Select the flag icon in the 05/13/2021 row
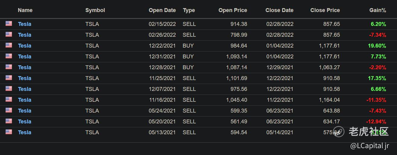 pos(9,132)
